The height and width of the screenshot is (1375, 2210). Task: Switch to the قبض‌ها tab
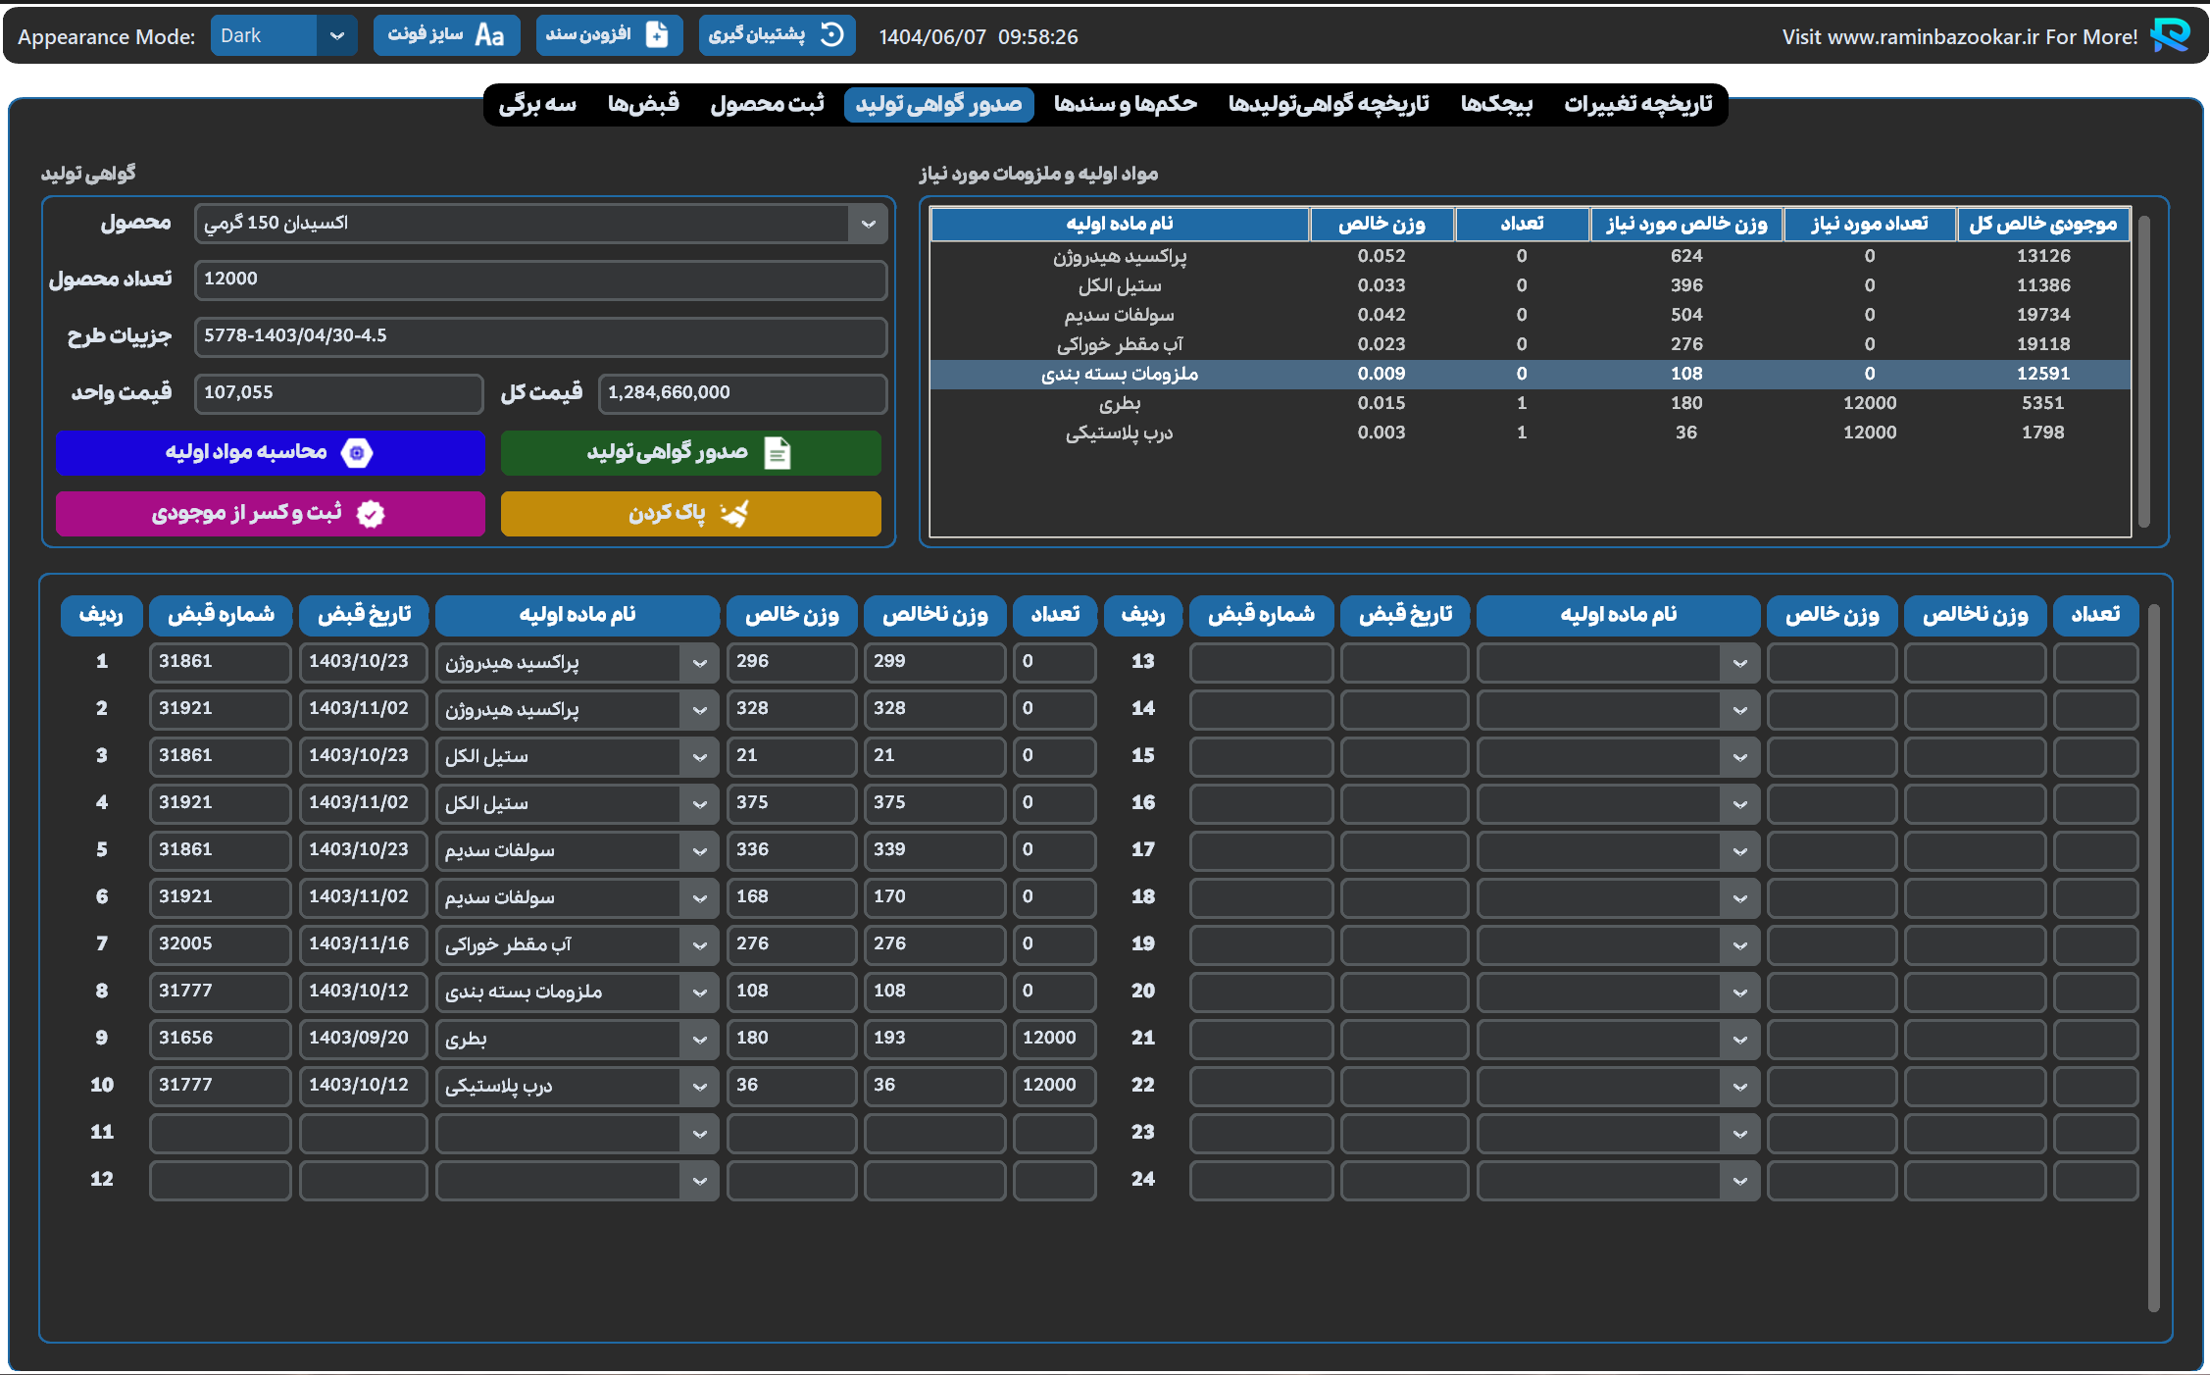point(643,104)
